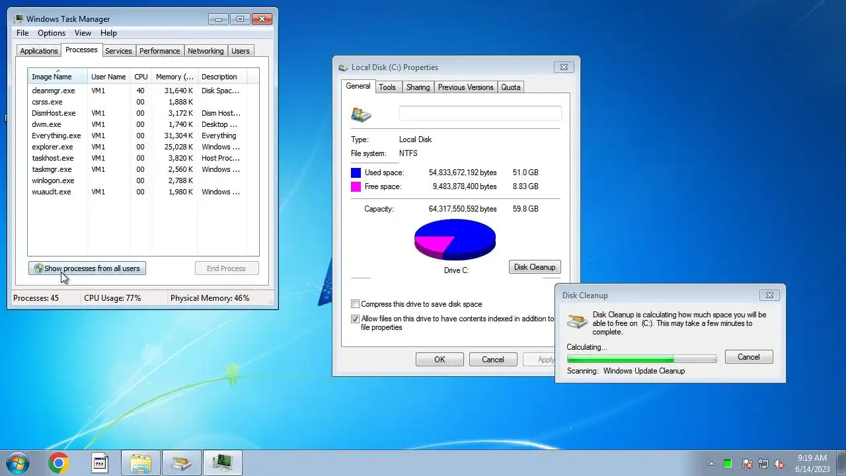The width and height of the screenshot is (846, 476).
Task: Click the network tray icon
Action: coord(763,463)
